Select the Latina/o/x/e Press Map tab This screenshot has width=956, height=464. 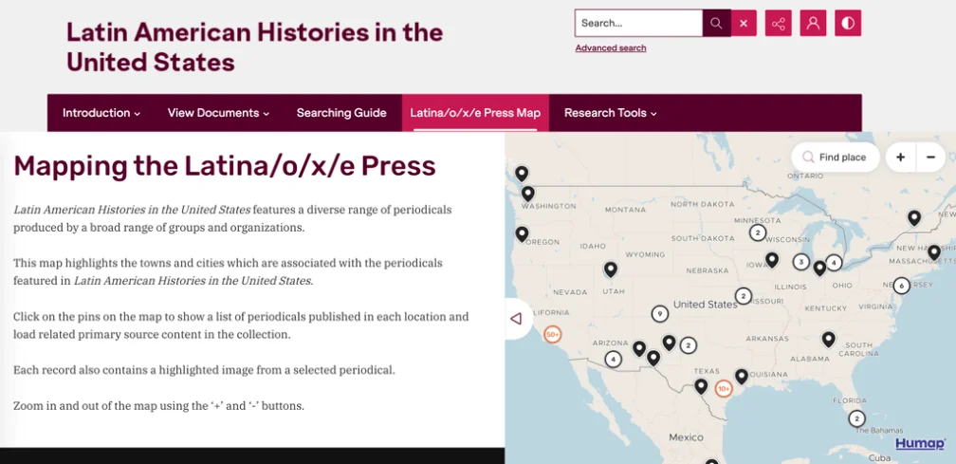click(475, 113)
